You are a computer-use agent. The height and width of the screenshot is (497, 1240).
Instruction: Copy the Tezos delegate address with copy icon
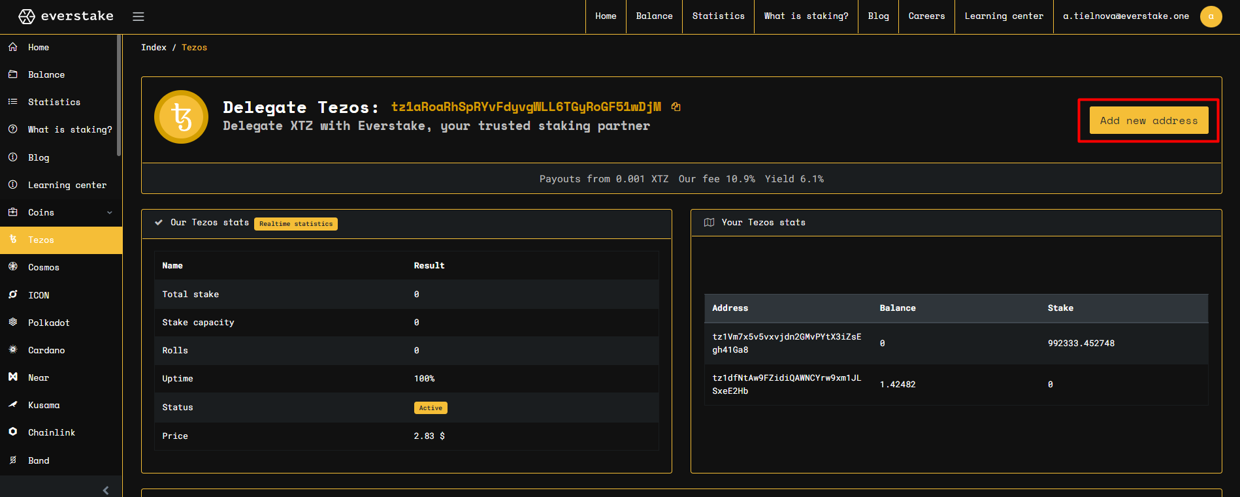tap(676, 107)
